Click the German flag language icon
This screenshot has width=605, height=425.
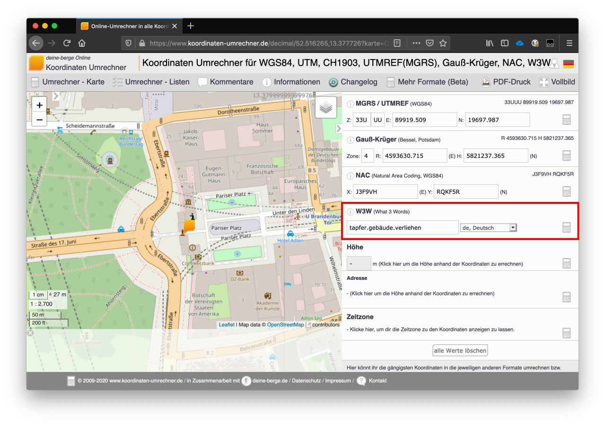pyautogui.click(x=568, y=64)
